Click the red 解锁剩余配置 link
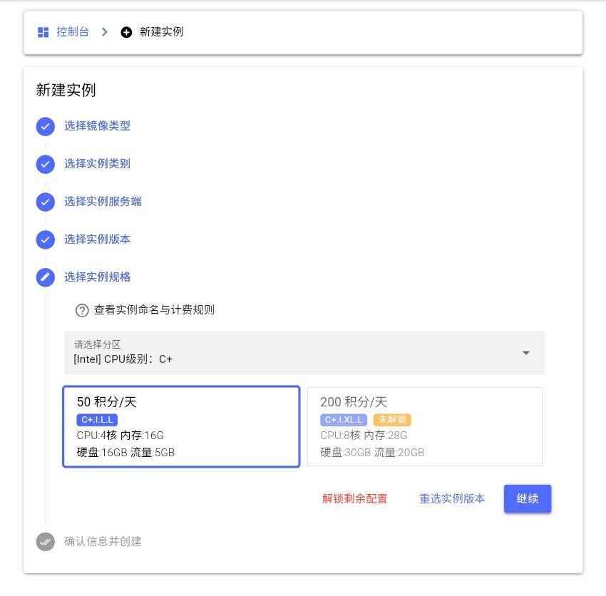This screenshot has height=596, width=606. (x=354, y=498)
